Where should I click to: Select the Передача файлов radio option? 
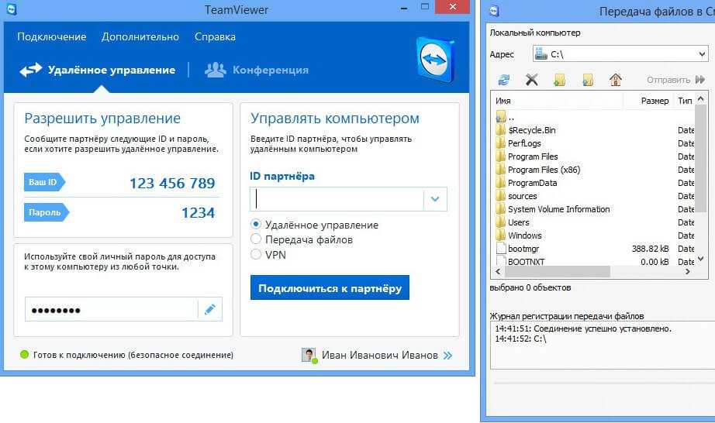pos(257,239)
